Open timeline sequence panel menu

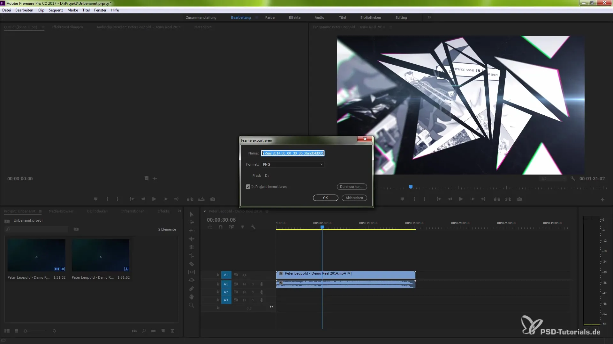click(267, 211)
